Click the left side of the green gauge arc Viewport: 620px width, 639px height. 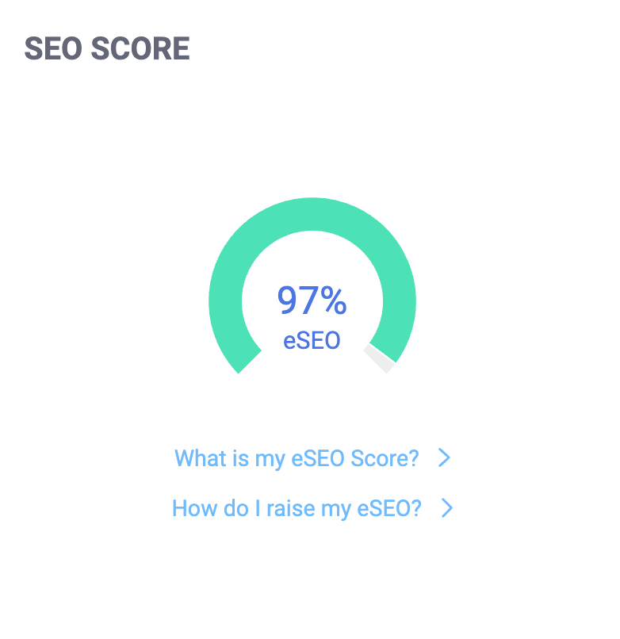click(225, 301)
